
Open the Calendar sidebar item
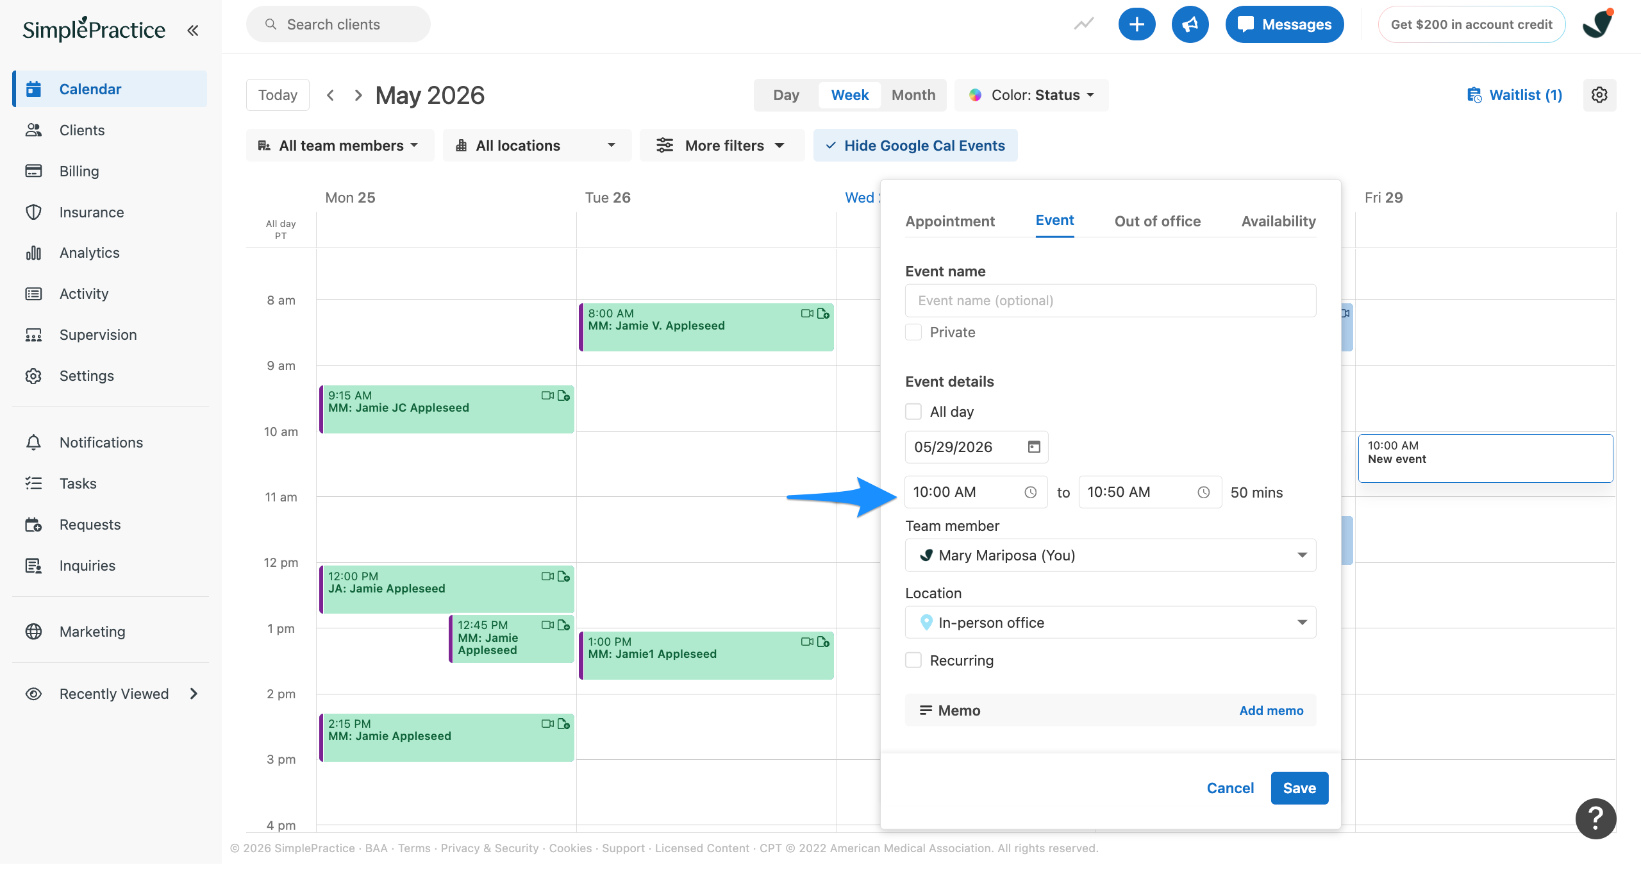coord(110,89)
